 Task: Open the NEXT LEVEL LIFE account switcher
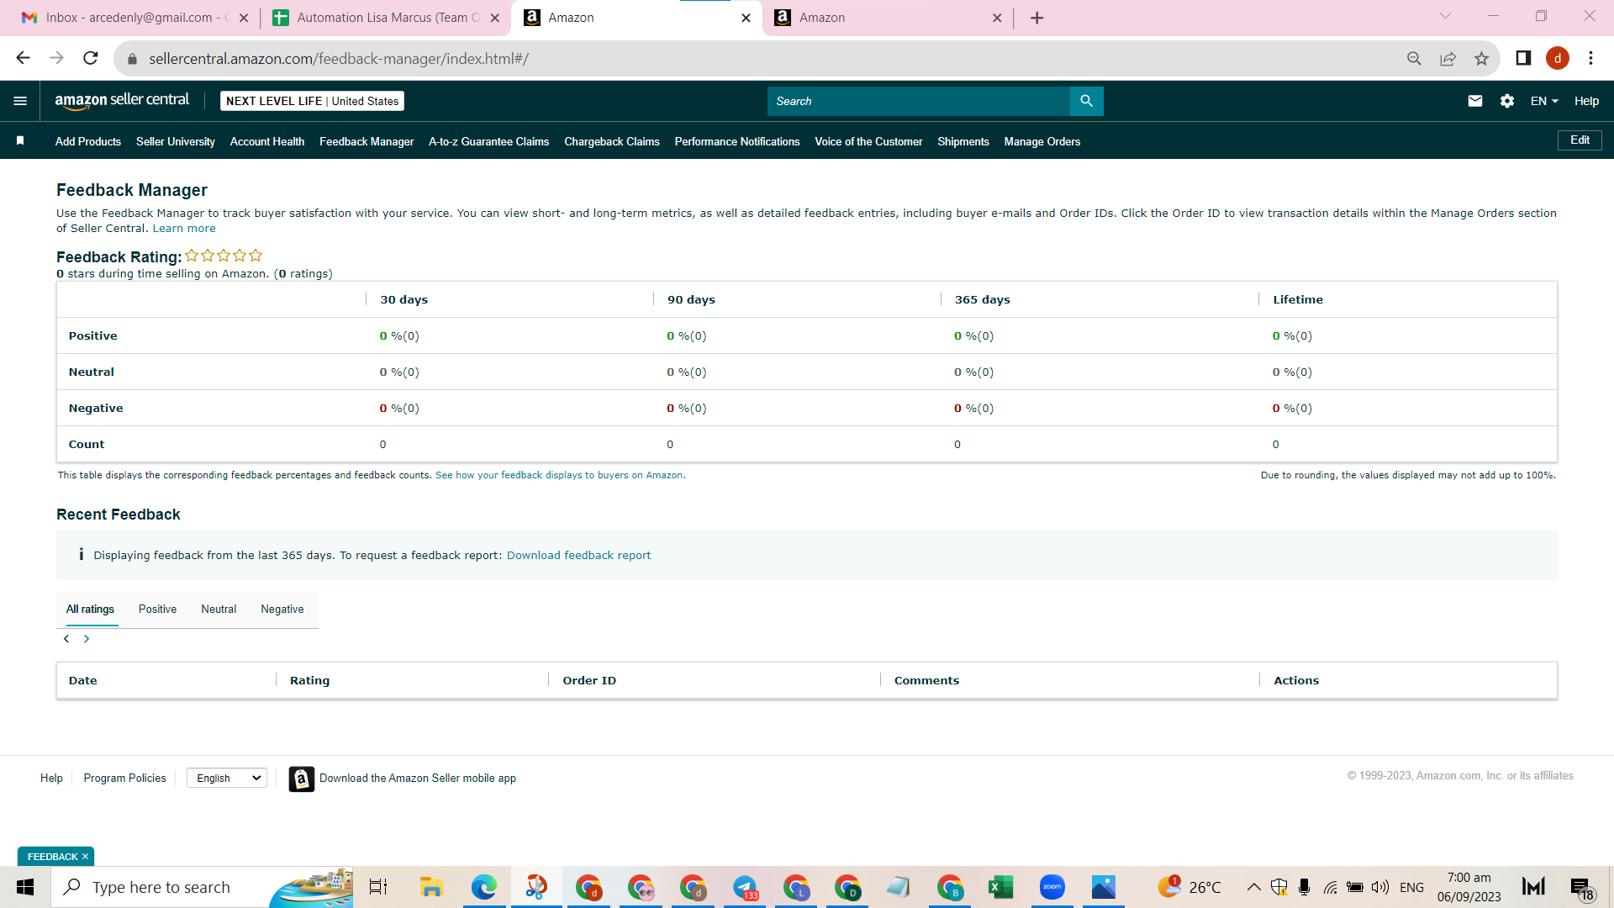[312, 101]
